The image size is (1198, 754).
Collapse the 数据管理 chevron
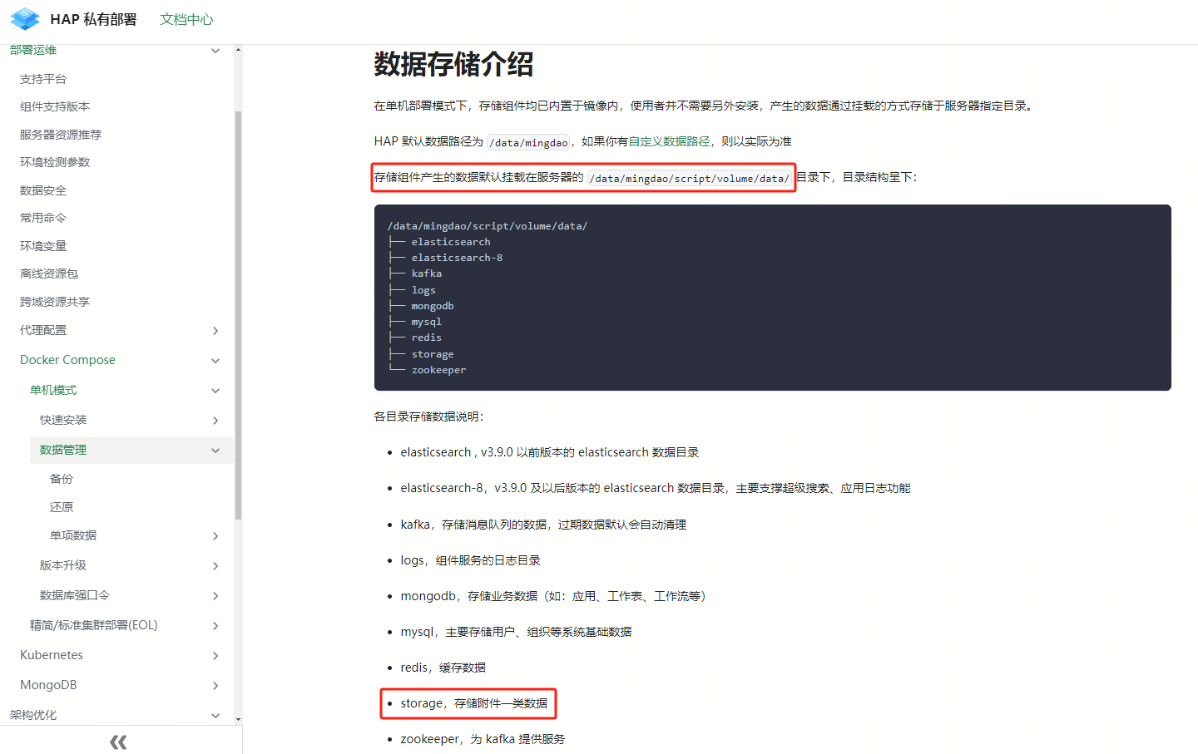click(x=215, y=451)
